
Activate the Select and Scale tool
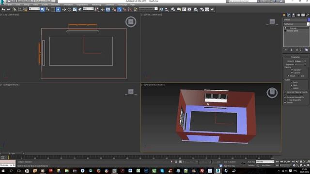[x=75, y=9]
